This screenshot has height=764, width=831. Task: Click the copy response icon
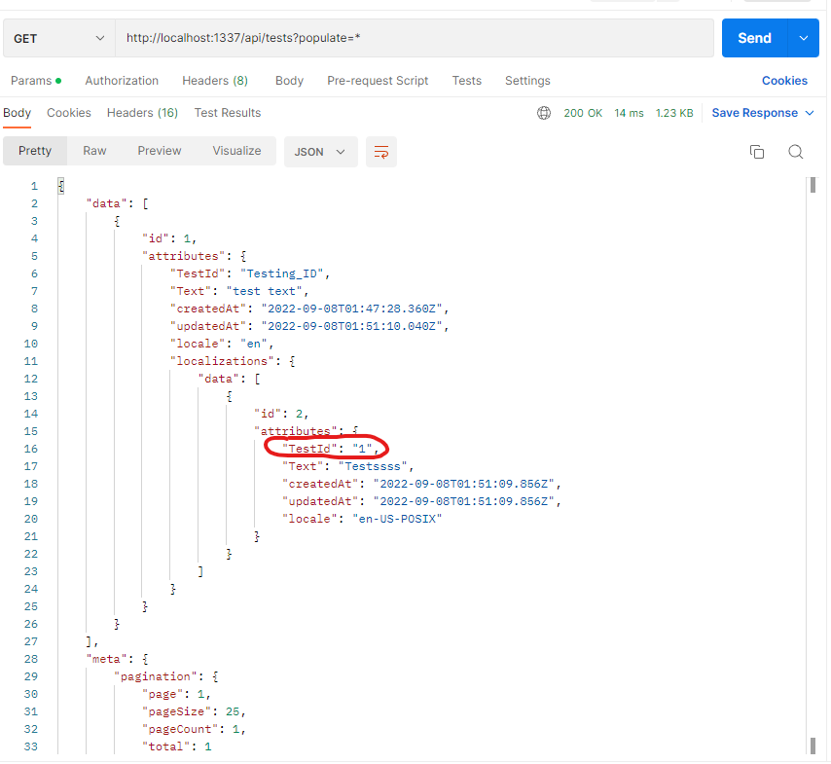tap(757, 152)
